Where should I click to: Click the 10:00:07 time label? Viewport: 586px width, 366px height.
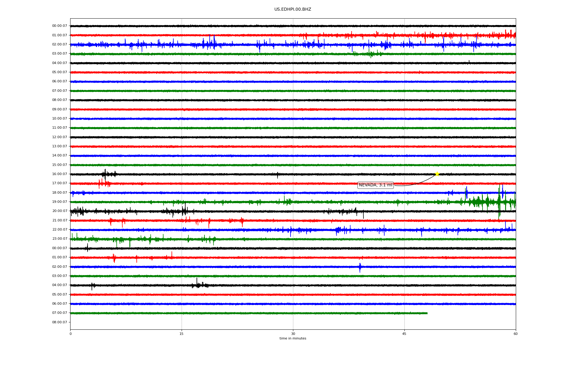click(x=60, y=119)
